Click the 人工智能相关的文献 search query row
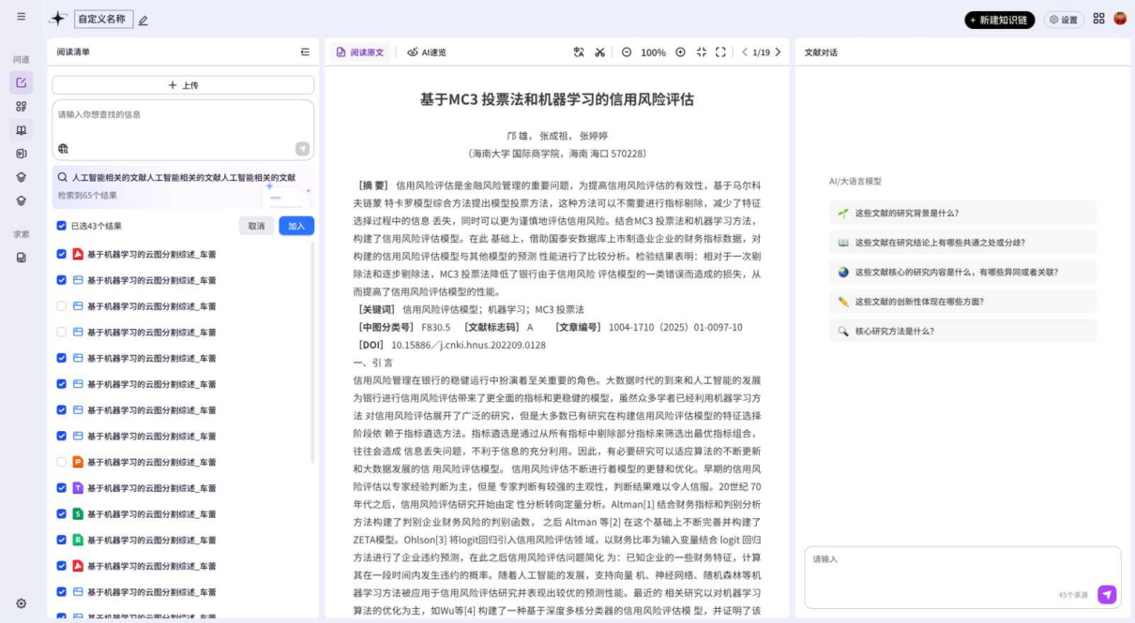The width and height of the screenshot is (1135, 623). [x=183, y=177]
